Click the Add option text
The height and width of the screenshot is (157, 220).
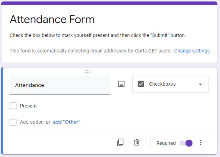[x=32, y=122]
